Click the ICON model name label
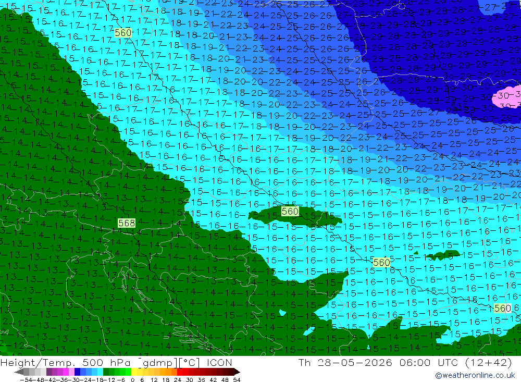Viewport: 521px width, 382px height. click(219, 362)
